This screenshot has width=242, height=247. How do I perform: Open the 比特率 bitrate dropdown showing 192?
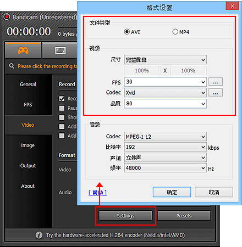[x=166, y=147]
